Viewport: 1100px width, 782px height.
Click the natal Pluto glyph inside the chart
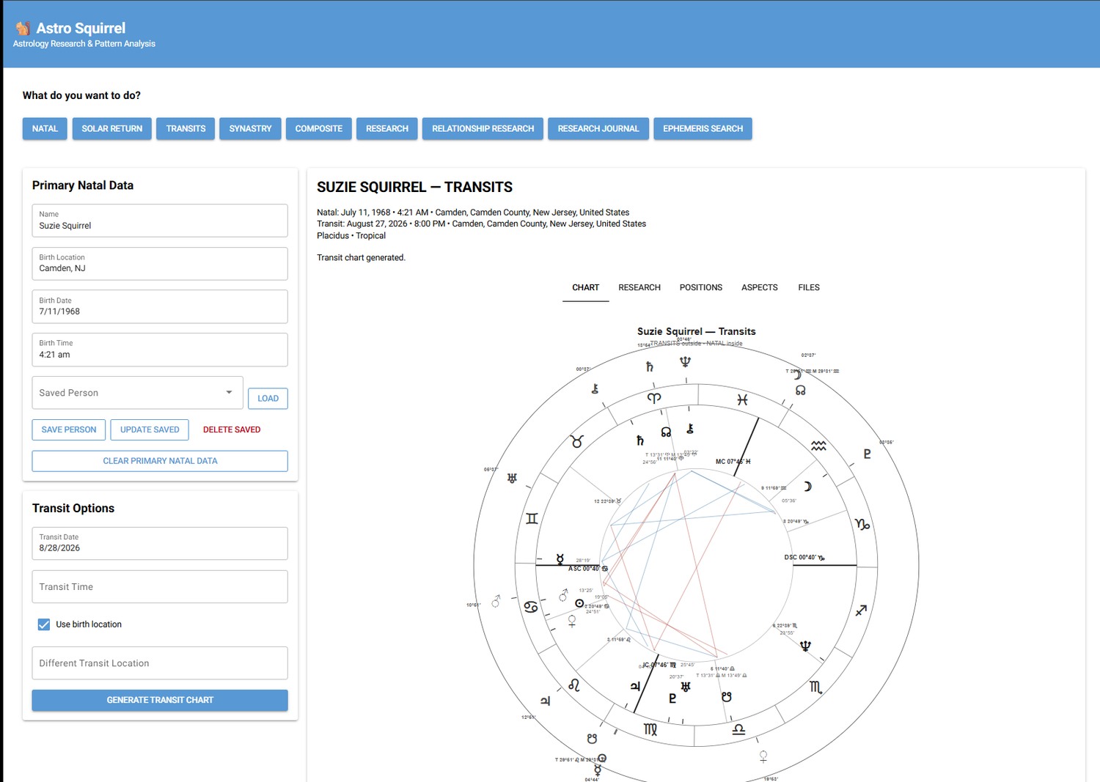pyautogui.click(x=672, y=698)
